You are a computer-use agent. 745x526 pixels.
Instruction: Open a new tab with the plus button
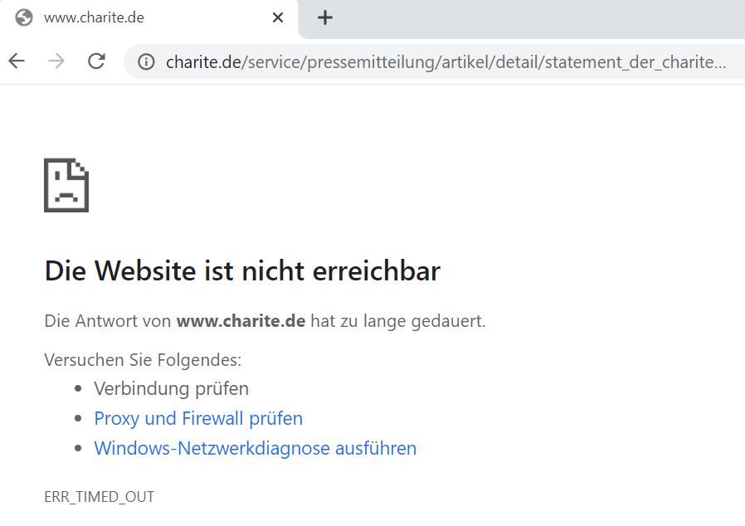coord(325,18)
